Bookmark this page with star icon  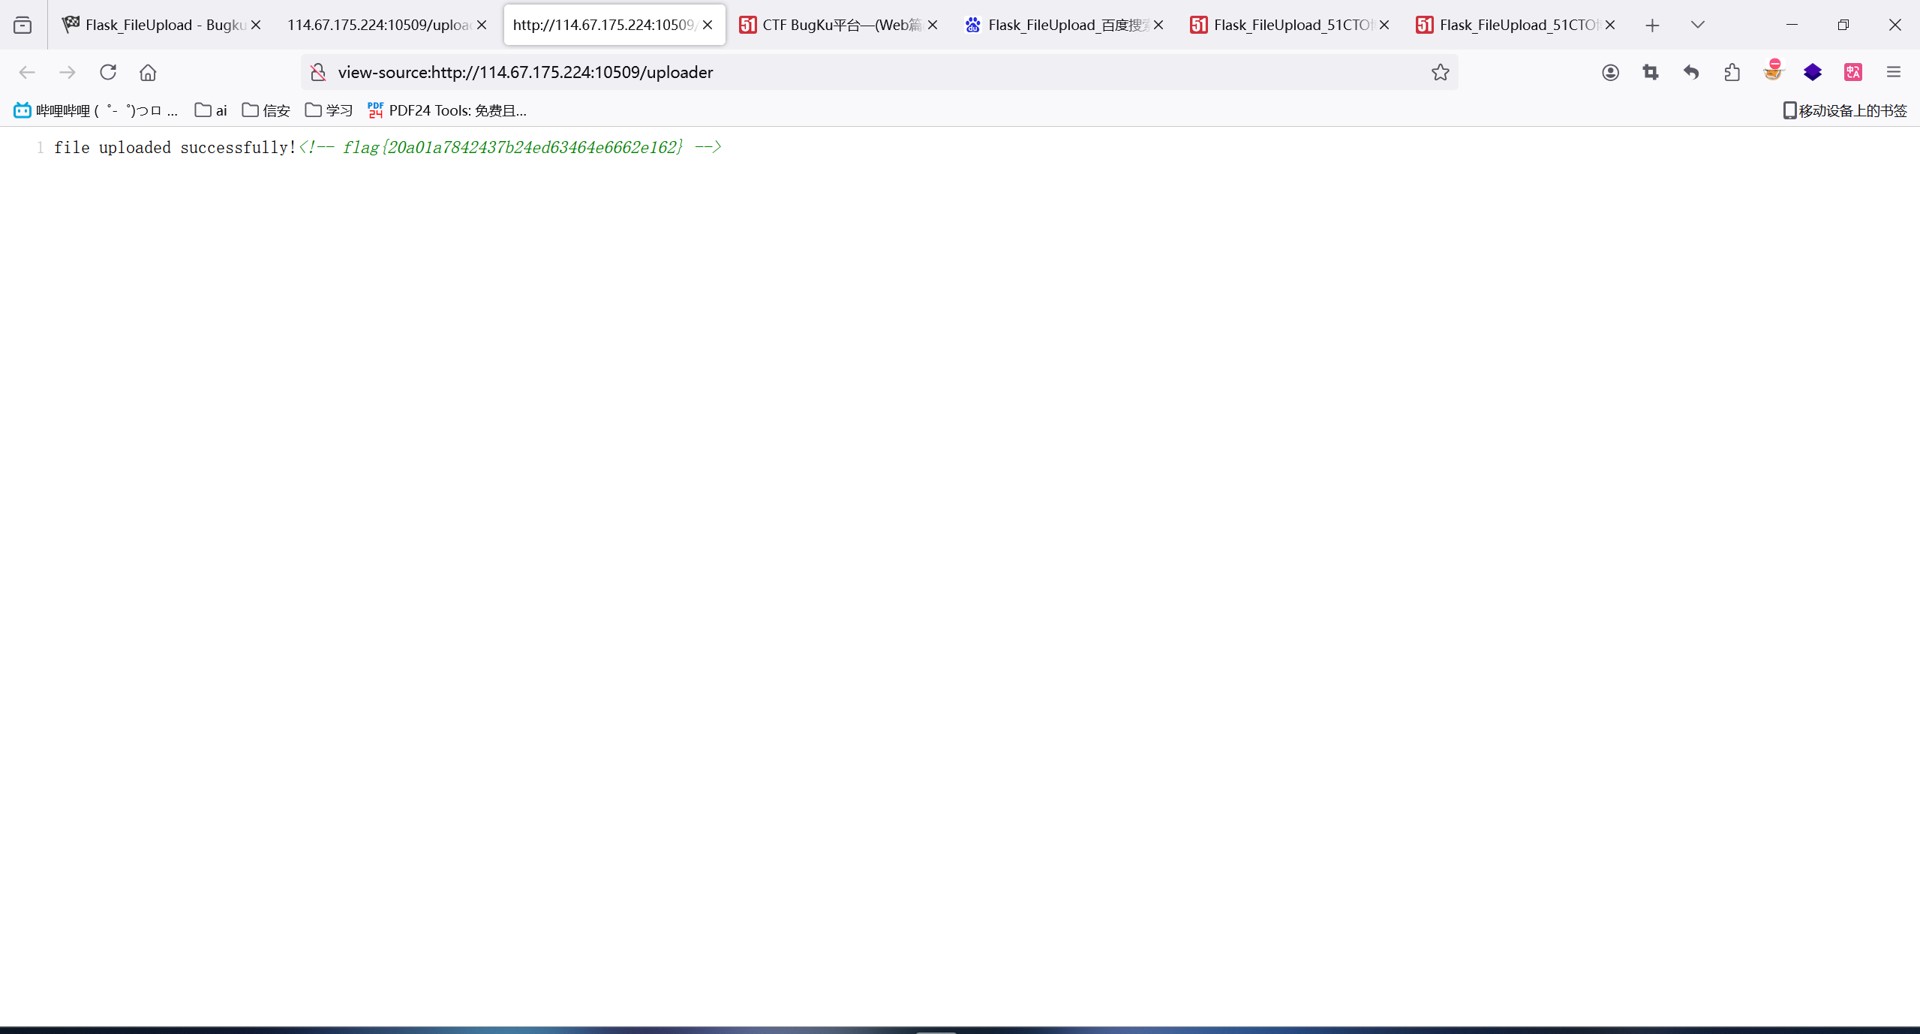[x=1440, y=72]
